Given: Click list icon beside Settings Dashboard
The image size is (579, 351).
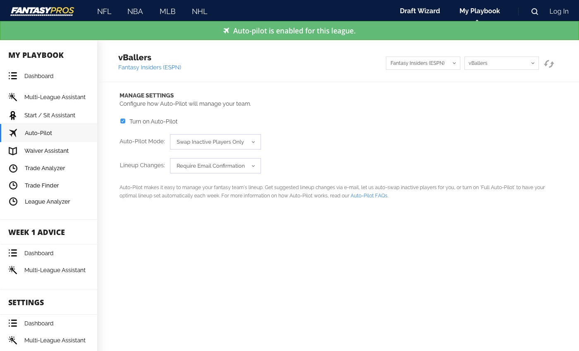Looking at the screenshot, I should pyautogui.click(x=13, y=323).
